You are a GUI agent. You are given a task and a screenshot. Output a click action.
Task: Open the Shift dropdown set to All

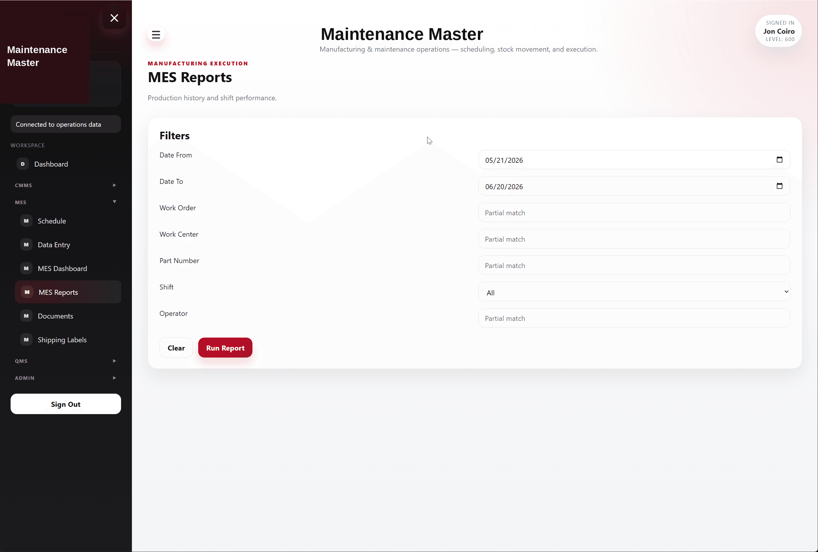coord(634,292)
